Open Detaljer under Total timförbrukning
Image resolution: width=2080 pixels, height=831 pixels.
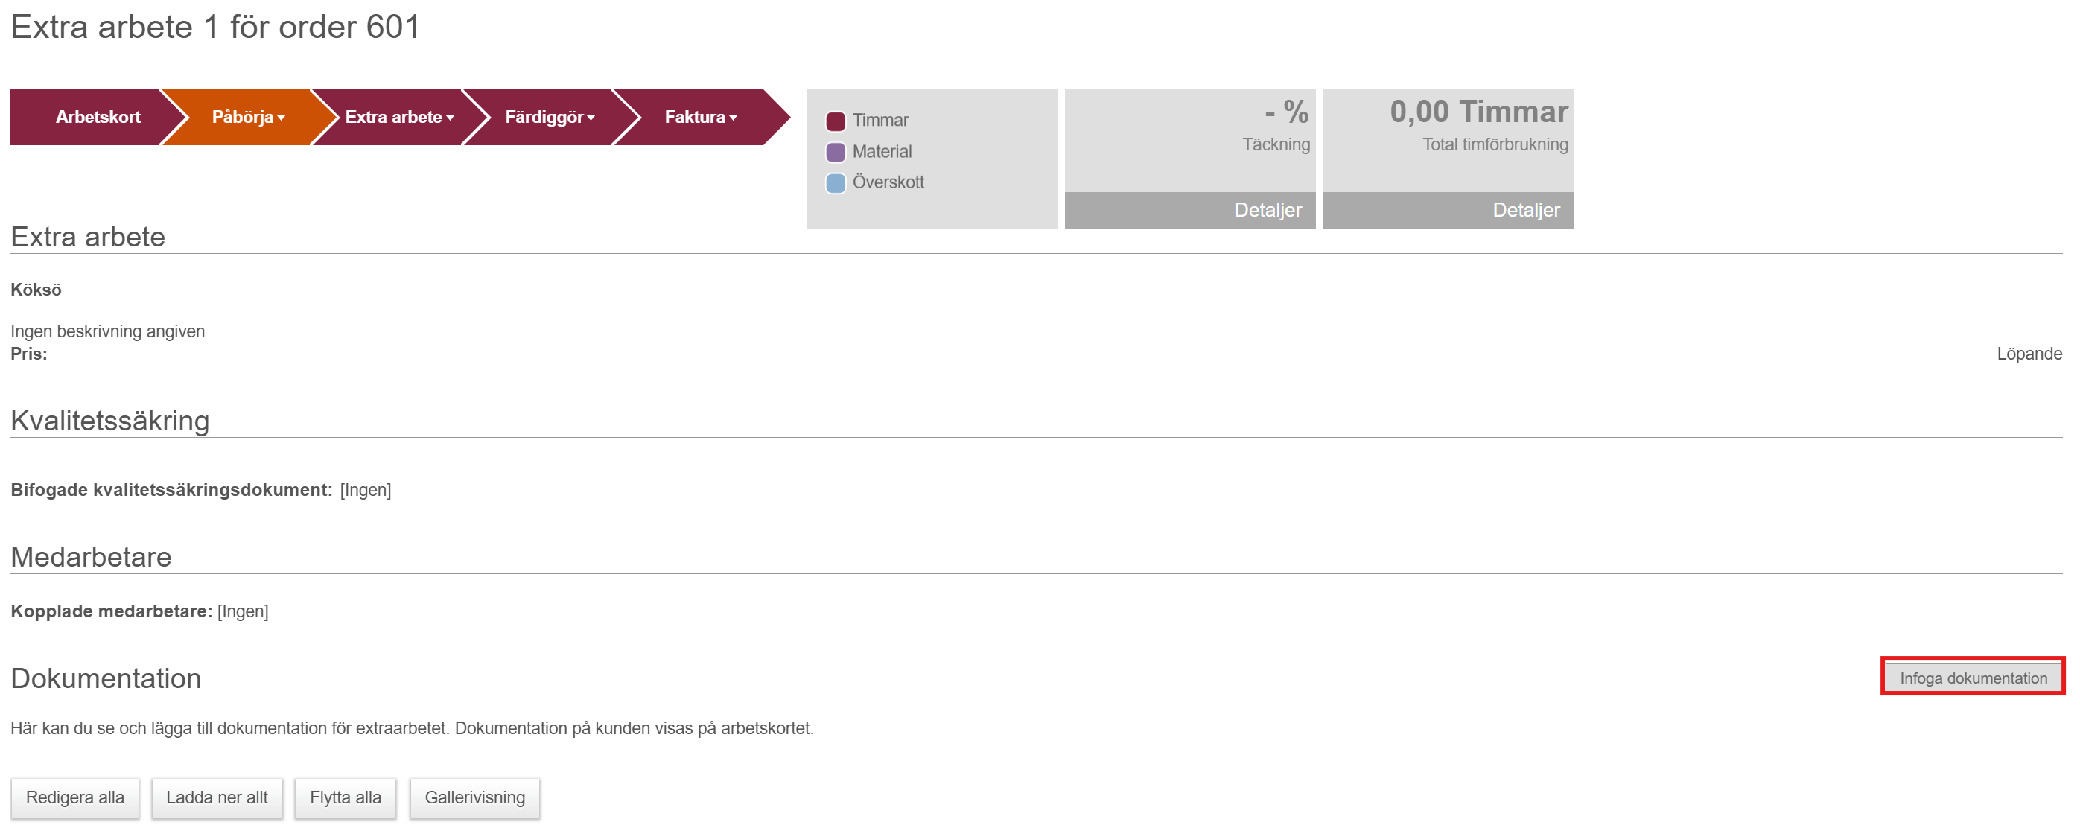1525,210
